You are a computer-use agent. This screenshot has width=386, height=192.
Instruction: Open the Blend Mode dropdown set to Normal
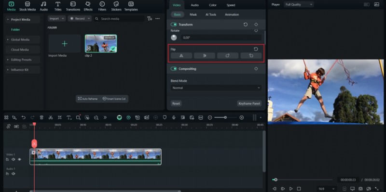216,88
